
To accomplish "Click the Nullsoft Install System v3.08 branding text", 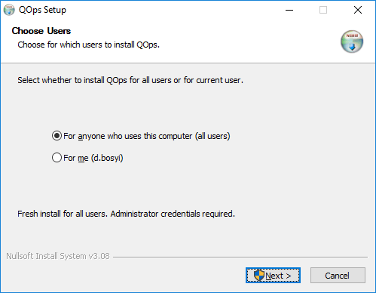I will [58, 256].
